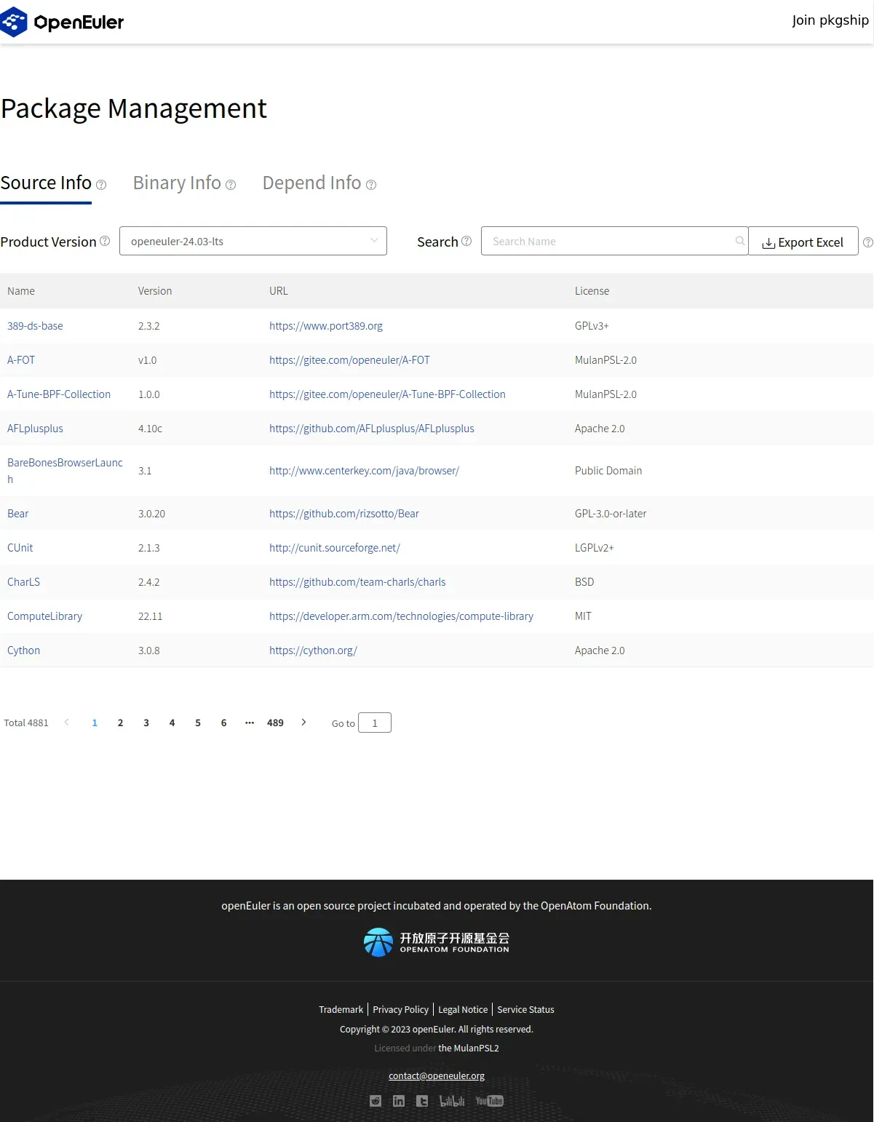
Task: Open the Depend Info help icon
Action: coord(371,185)
